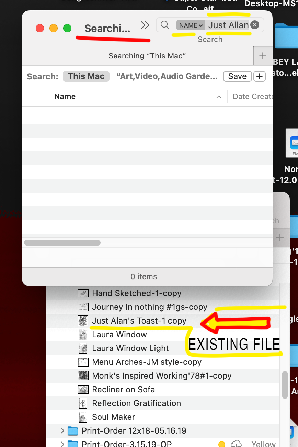Toggle the This Mac search scope
This screenshot has width=298, height=447.
click(86, 76)
